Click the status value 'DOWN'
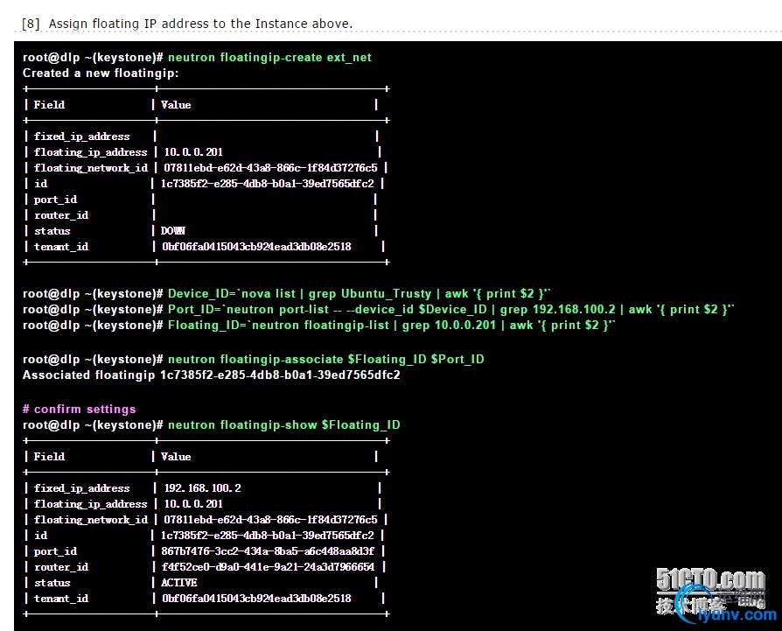Screen dimensions: 782x631 [172, 231]
